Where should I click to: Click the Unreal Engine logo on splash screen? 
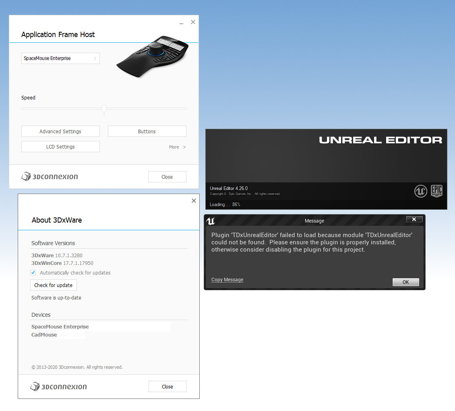420,191
